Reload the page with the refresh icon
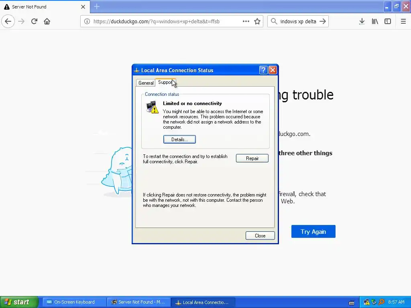Image resolution: width=411 pixels, height=308 pixels. [34, 21]
